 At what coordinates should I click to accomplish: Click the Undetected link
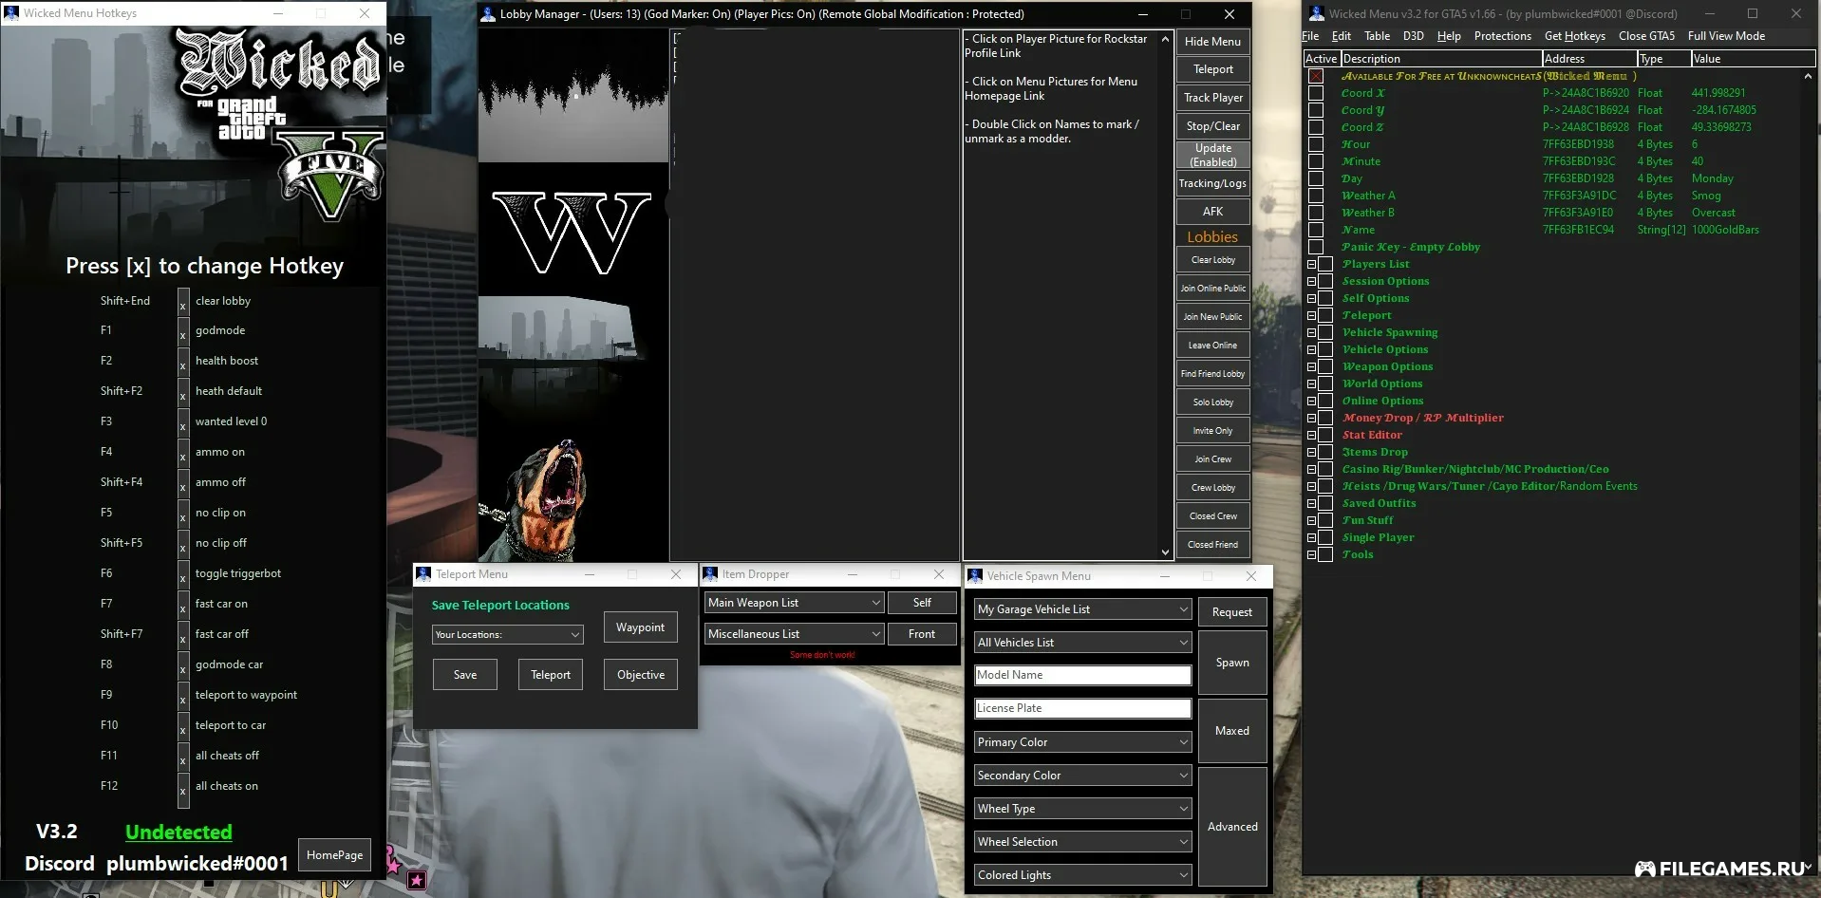[x=178, y=833]
